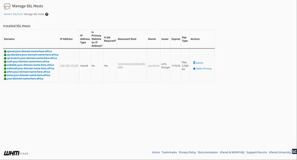Open cPanel & WHM FAQ link
The image size is (297, 160).
[x=232, y=152]
